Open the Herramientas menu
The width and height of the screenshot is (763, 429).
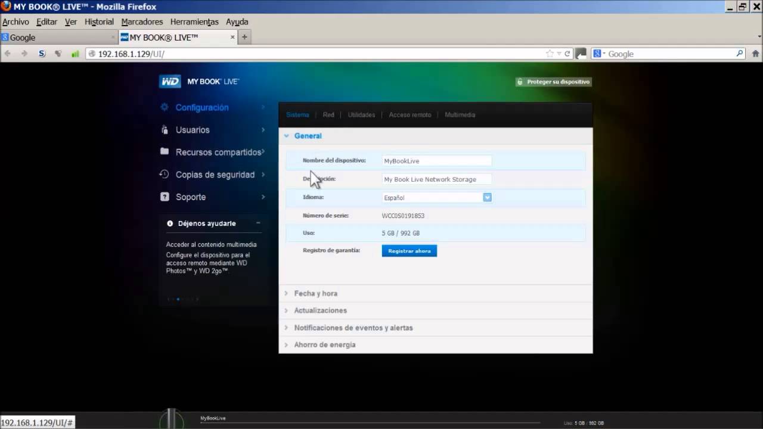click(194, 21)
